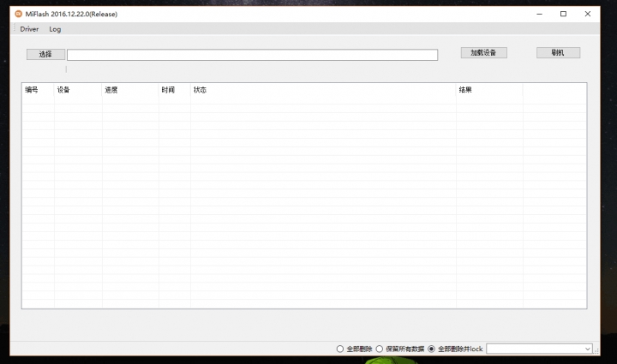Image resolution: width=617 pixels, height=364 pixels.
Task: Click the 选择 (select) button
Action: click(45, 54)
